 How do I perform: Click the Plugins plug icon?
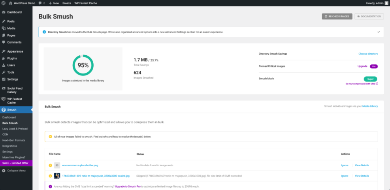pyautogui.click(x=4, y=58)
